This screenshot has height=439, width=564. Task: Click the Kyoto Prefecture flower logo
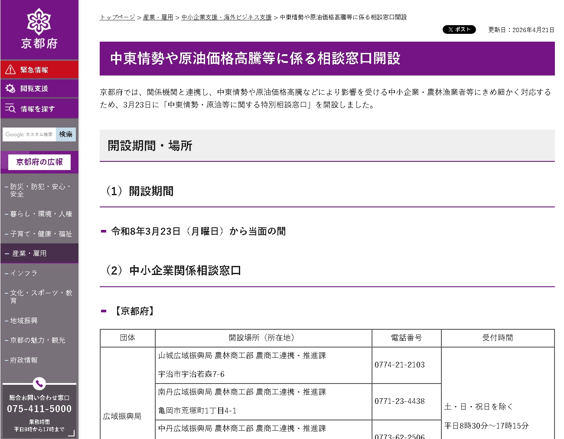[x=39, y=21]
